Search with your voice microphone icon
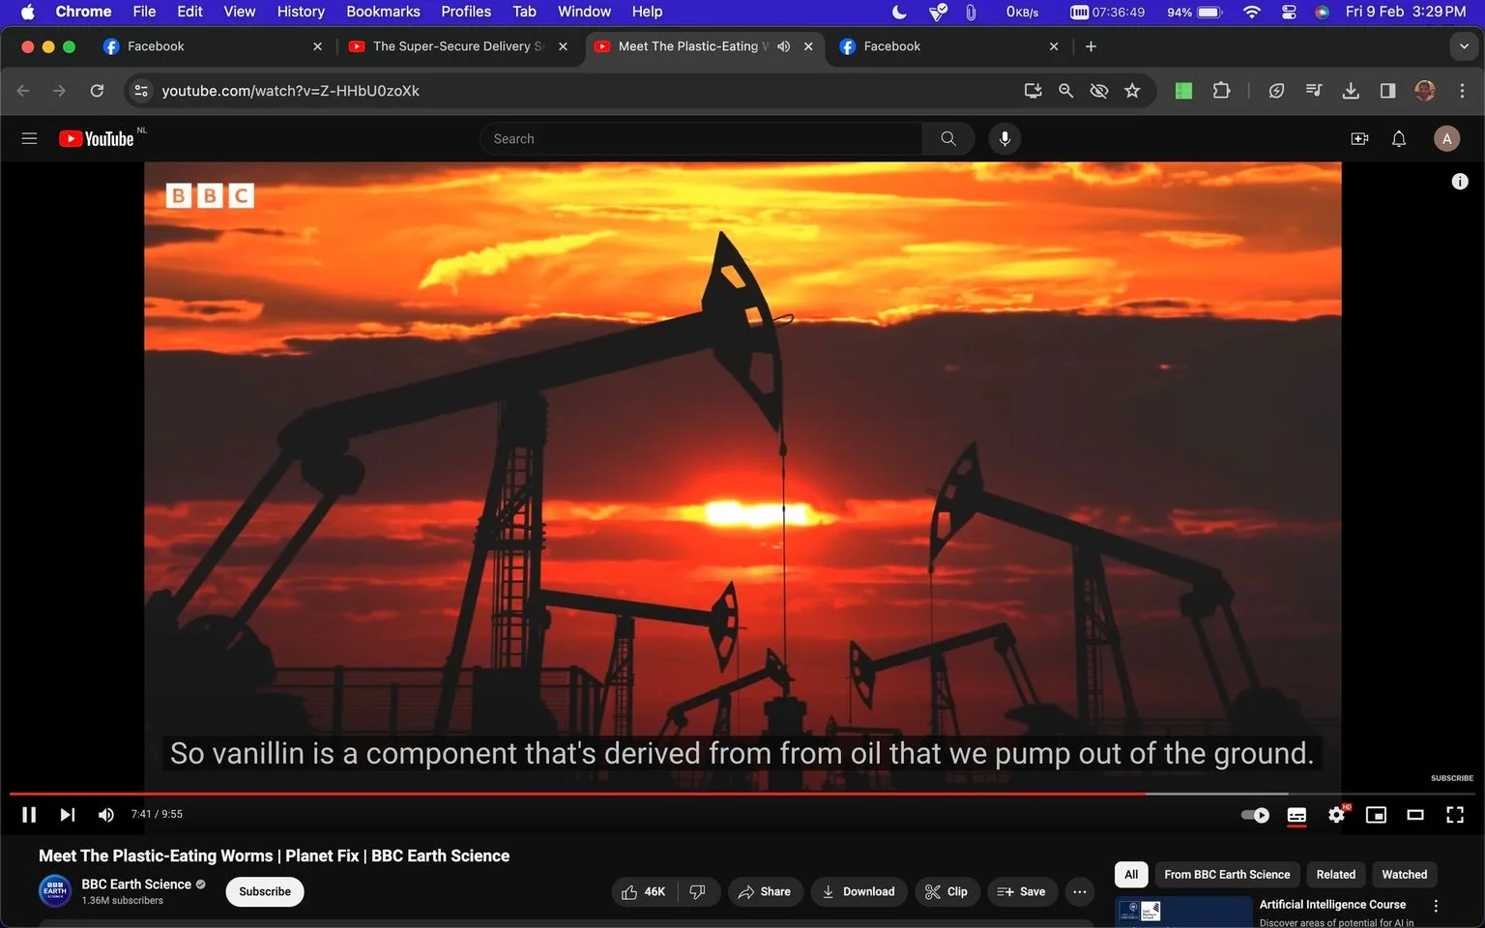This screenshot has width=1485, height=928. (1005, 139)
